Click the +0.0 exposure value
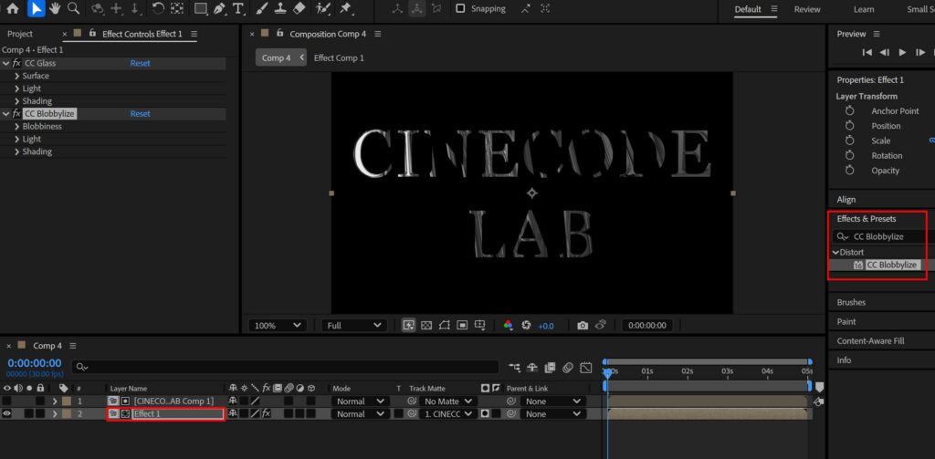The height and width of the screenshot is (459, 935). [x=546, y=326]
